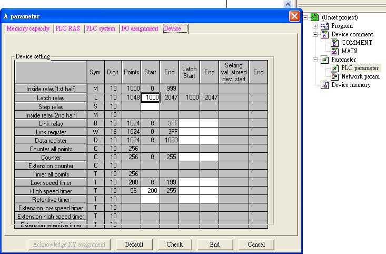Collapse the Device comment tree node
This screenshot has height=254, width=386.
315,34
